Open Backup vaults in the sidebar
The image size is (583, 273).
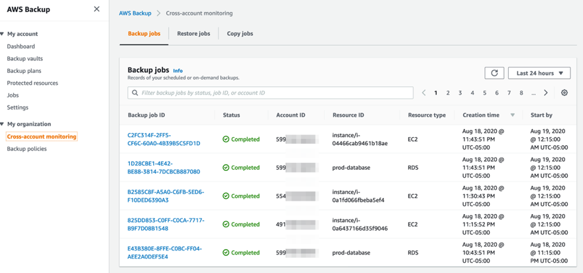click(x=25, y=59)
